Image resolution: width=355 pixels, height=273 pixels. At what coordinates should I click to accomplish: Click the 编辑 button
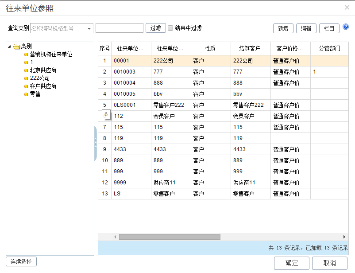[x=306, y=28]
